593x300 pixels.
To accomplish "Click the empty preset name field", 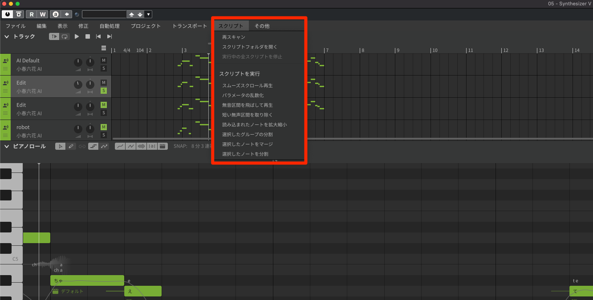I will coord(104,14).
